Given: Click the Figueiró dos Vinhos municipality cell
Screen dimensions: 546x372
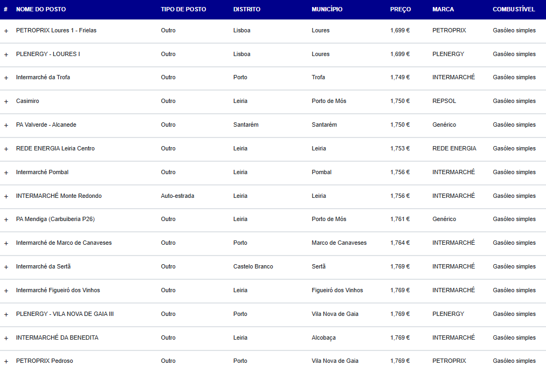Looking at the screenshot, I should coord(337,290).
